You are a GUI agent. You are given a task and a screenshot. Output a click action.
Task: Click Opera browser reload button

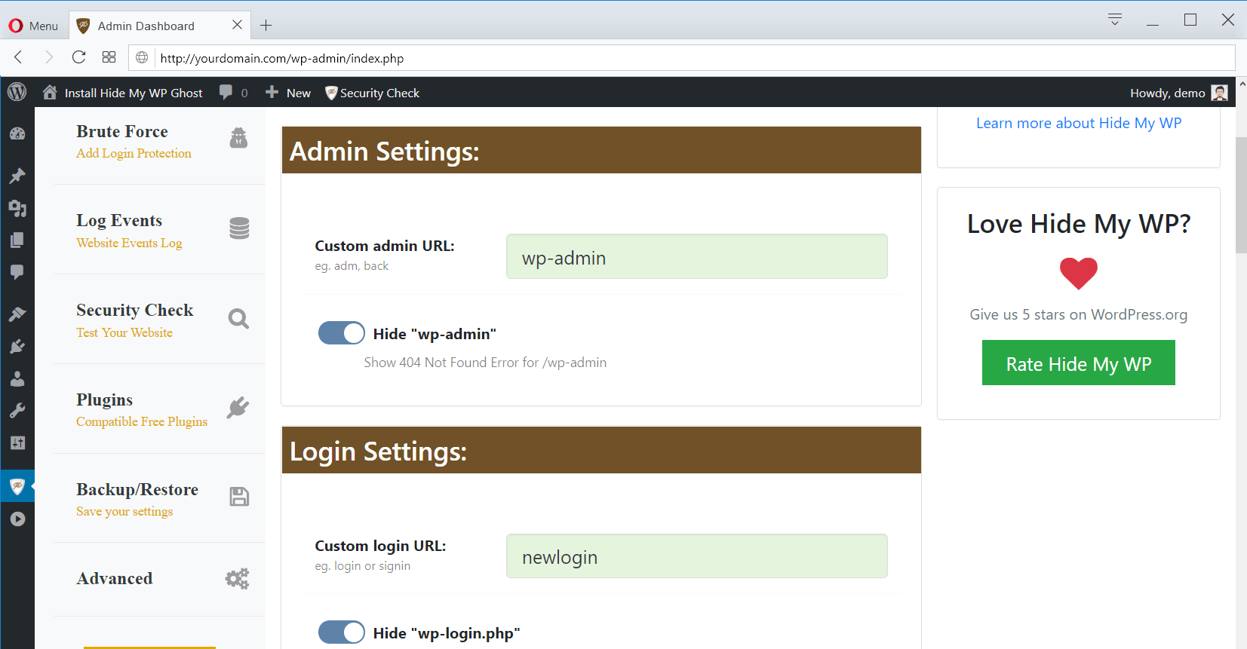click(x=78, y=57)
